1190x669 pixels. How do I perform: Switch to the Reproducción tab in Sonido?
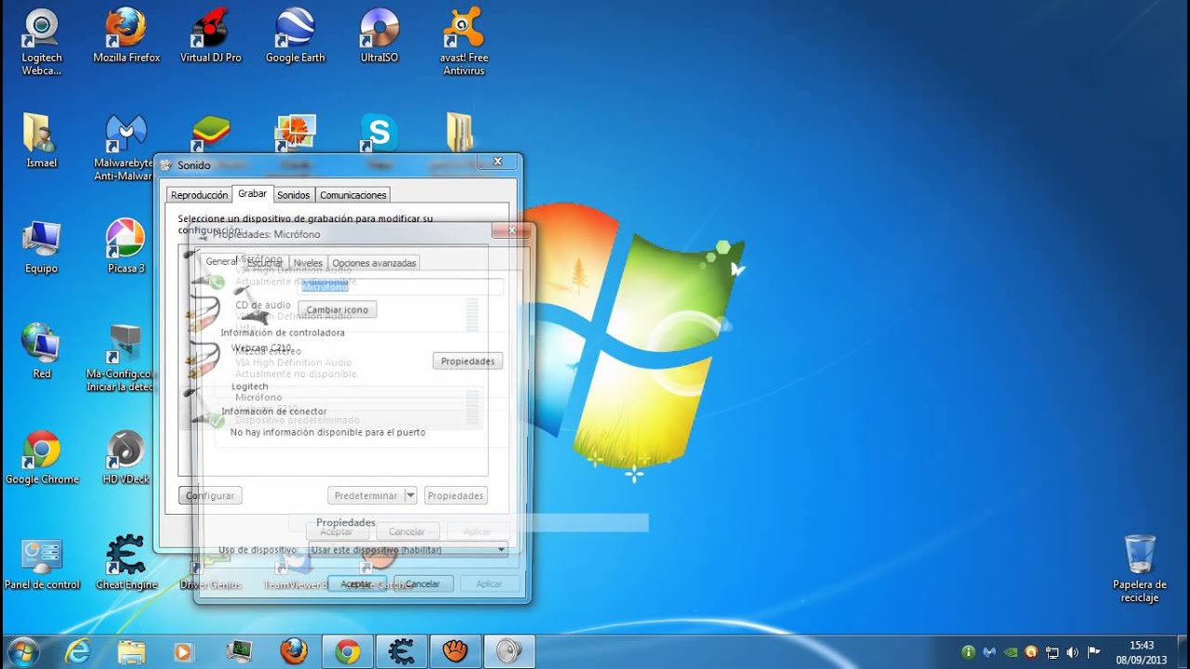point(199,195)
